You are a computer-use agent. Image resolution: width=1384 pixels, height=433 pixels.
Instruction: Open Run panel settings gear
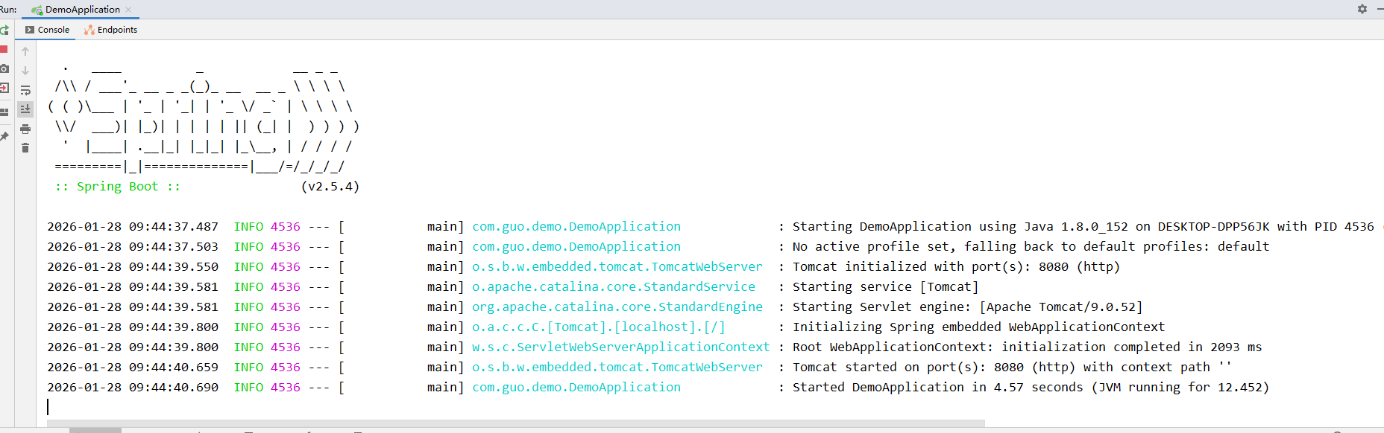pos(1362,9)
